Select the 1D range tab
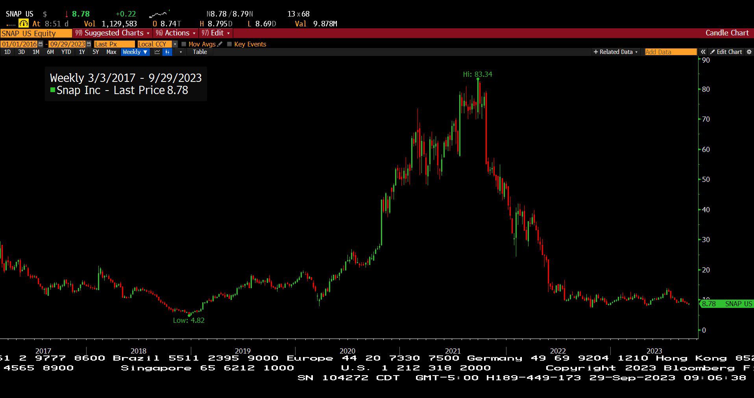The image size is (754, 398). (x=7, y=52)
